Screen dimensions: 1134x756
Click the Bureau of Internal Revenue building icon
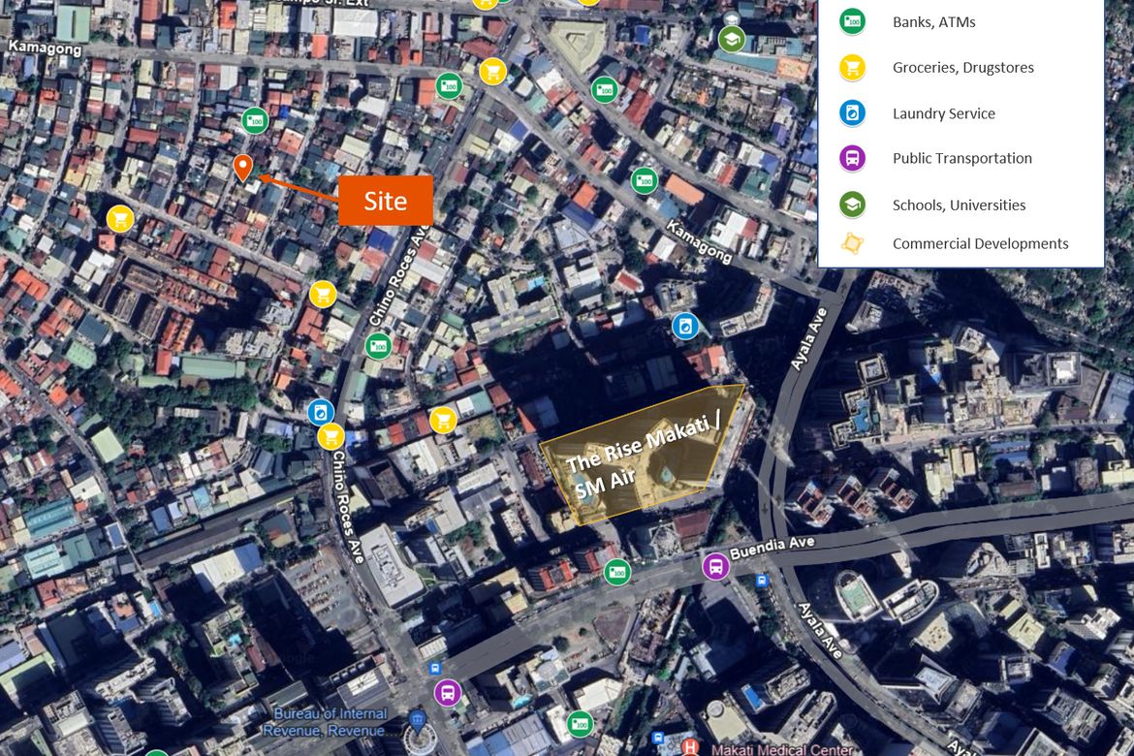click(417, 720)
